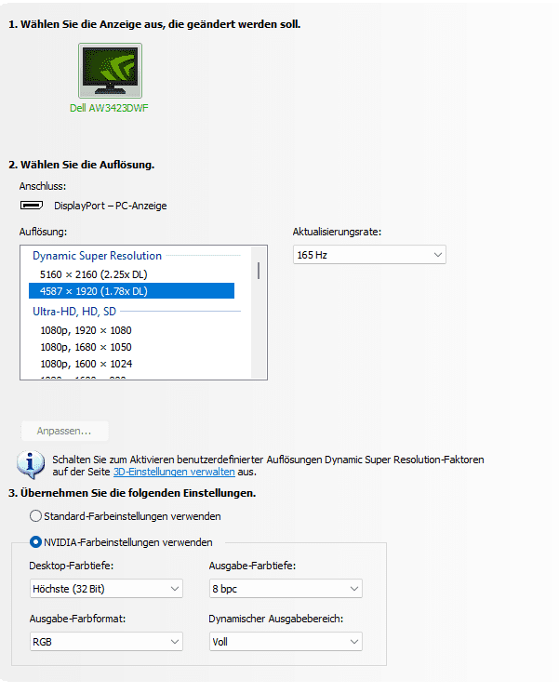Image resolution: width=559 pixels, height=693 pixels.
Task: Click the Dell AW3423DWF label text
Action: [109, 108]
